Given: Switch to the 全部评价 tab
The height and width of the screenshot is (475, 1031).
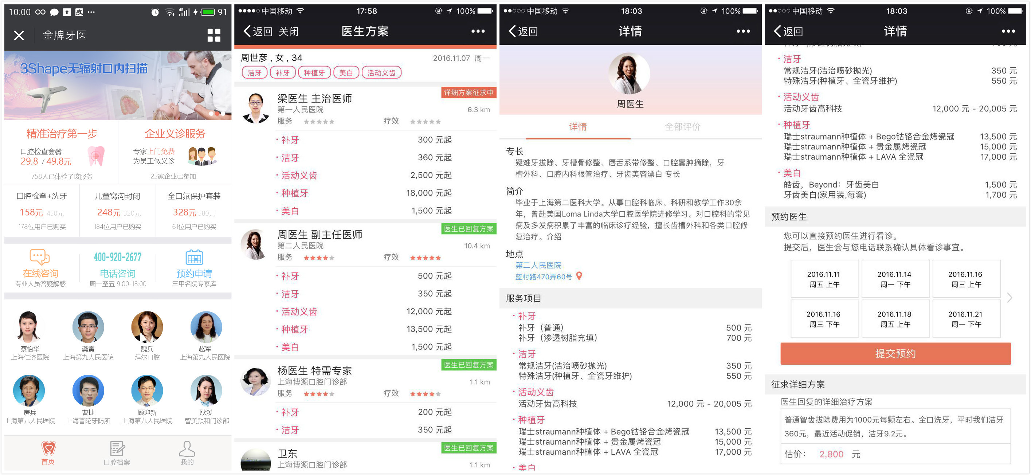Looking at the screenshot, I should coord(682,127).
